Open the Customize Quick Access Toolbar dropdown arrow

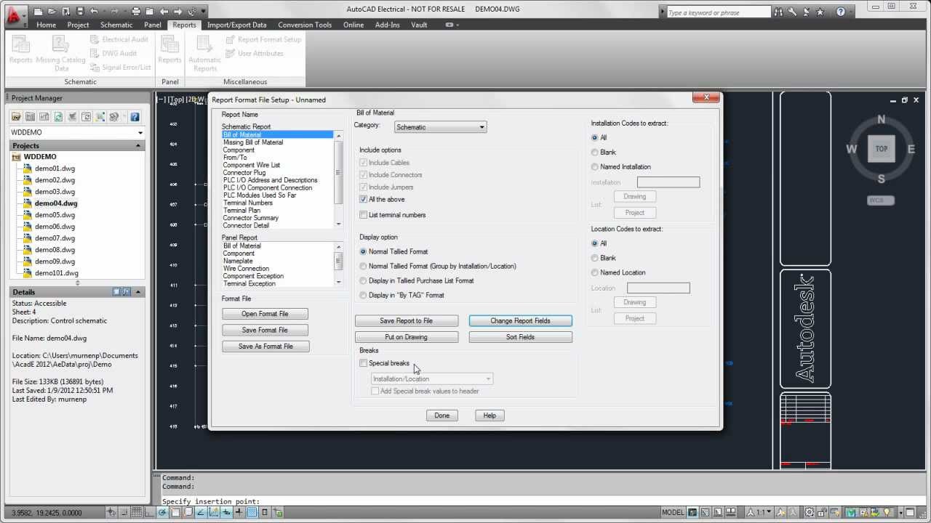203,11
